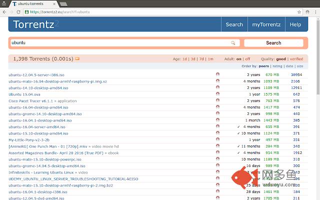Close the ubuntu torrents tab
This screenshot has height=200, width=320.
(54, 4)
